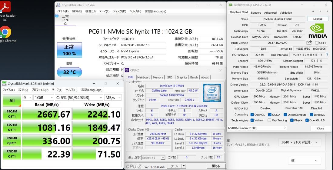This screenshot has width=333, height=170.
Task: Click the GPU name field NVIDIA Quadro T1000
Action: [278, 19]
